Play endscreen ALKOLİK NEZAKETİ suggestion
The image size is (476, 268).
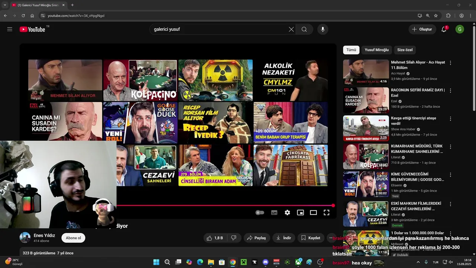[x=290, y=80]
